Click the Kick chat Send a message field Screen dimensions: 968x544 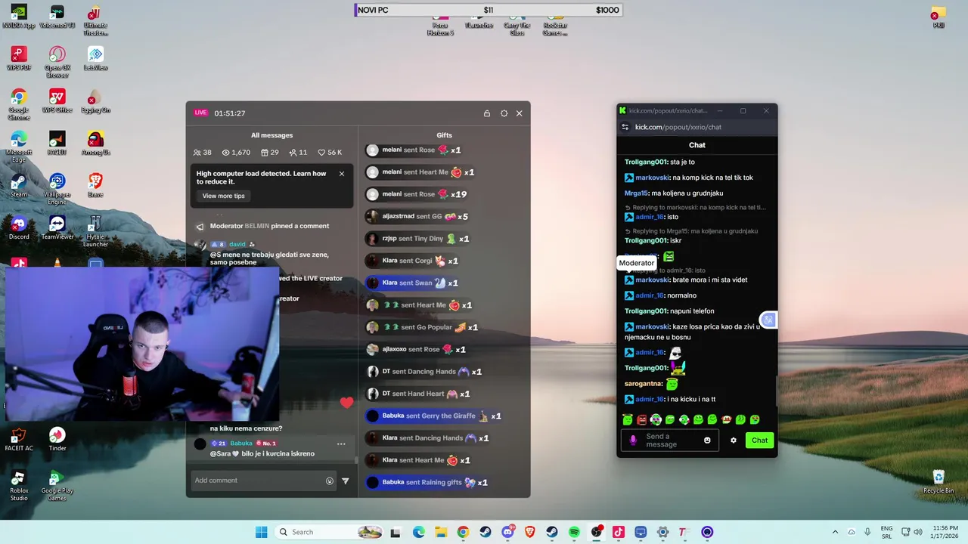(x=669, y=440)
